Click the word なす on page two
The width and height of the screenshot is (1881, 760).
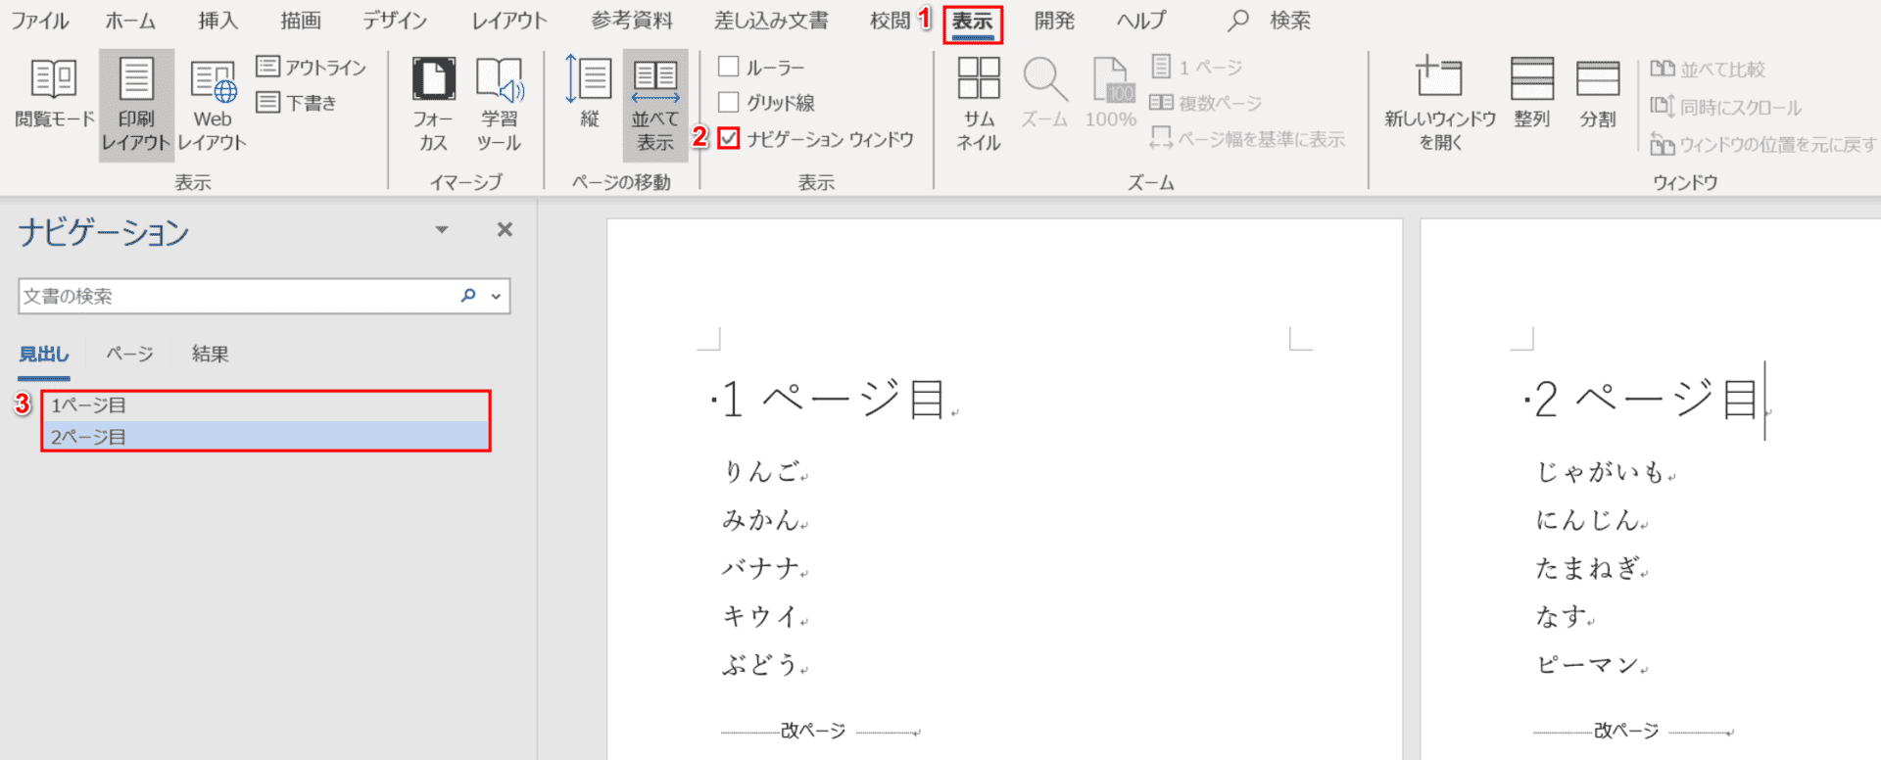click(1561, 616)
